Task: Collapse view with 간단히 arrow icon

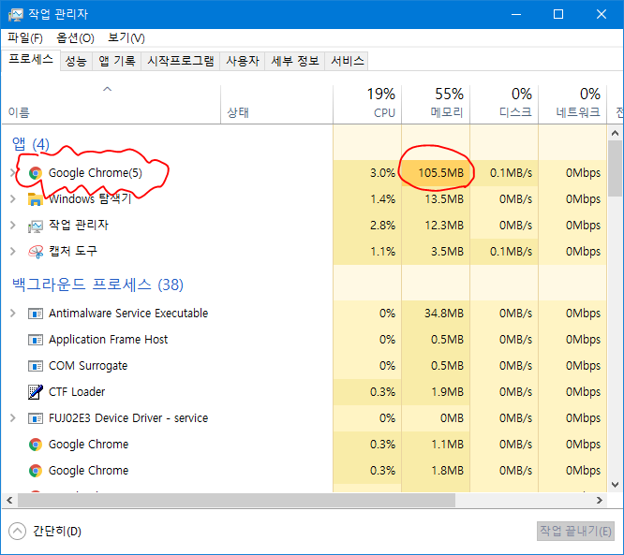Action: [17, 532]
